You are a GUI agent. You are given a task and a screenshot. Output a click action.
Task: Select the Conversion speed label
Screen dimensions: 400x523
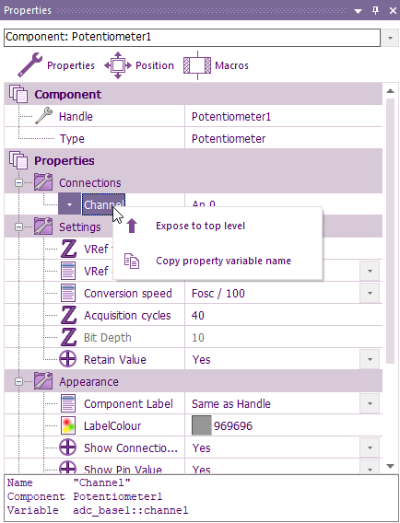(x=128, y=294)
